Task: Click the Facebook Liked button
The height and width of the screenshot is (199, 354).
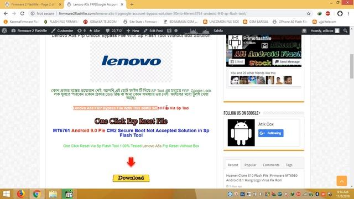Action: [x=237, y=61]
